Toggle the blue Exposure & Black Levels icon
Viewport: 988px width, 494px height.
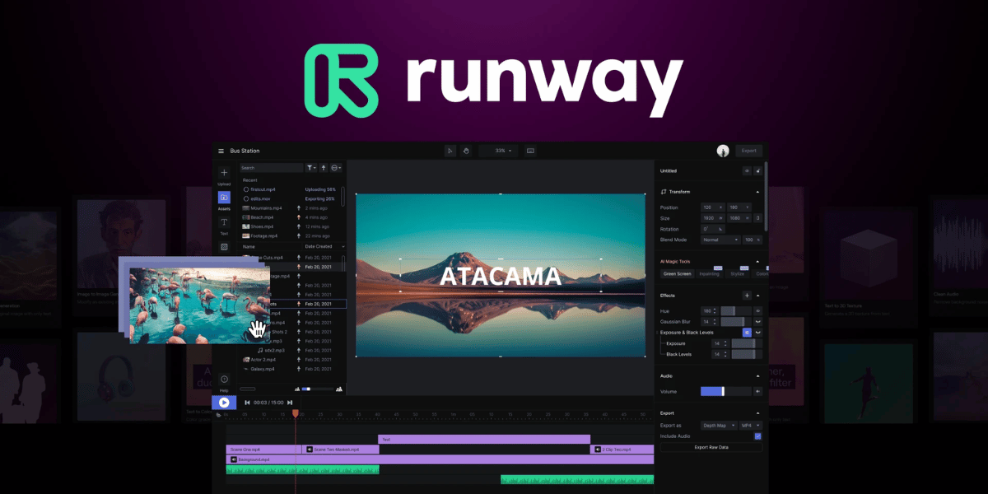pyautogui.click(x=747, y=332)
